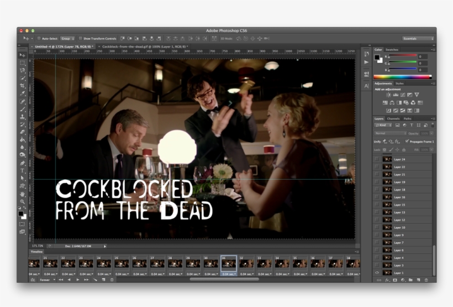Switch to the Channels tab
The width and height of the screenshot is (453, 307).
393,119
